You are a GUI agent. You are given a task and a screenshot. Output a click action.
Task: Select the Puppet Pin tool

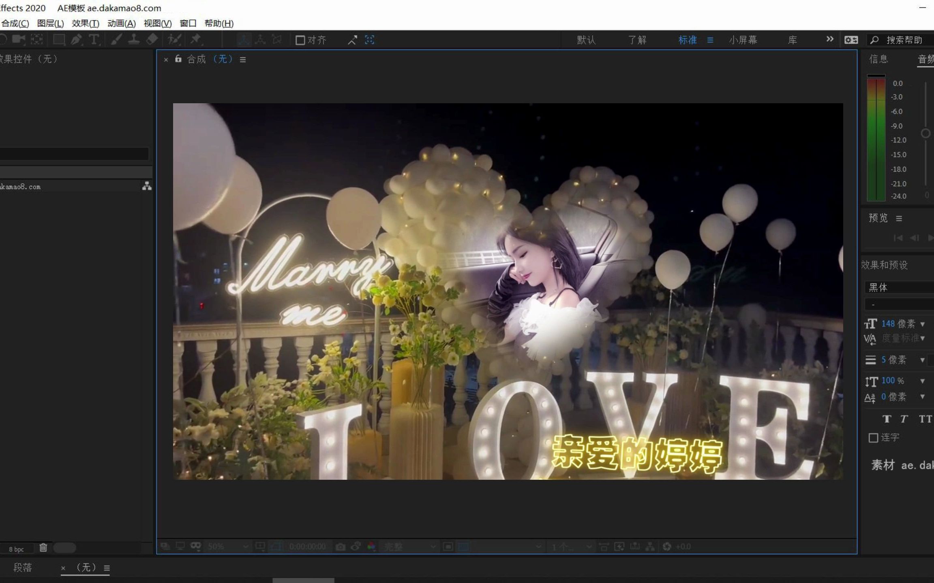[196, 39]
